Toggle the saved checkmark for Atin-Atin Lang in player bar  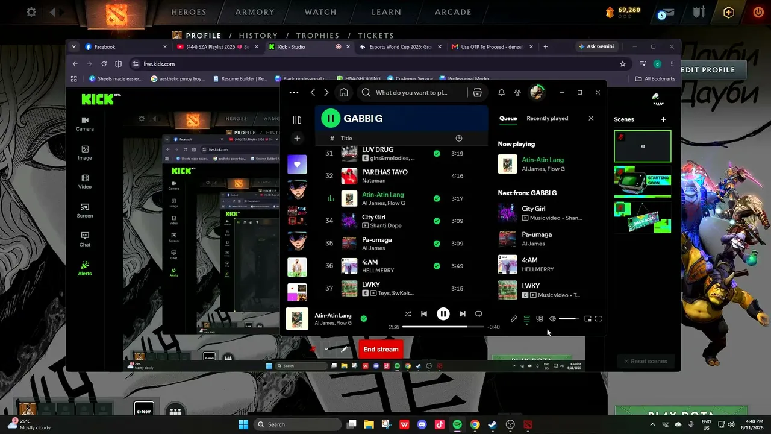pos(363,318)
